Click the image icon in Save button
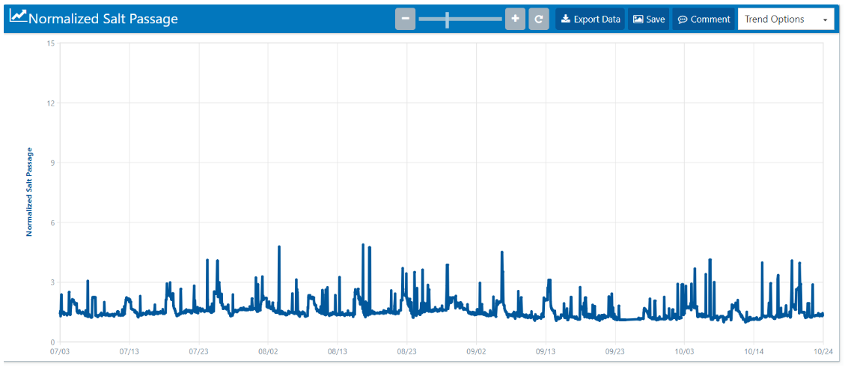Screen dimensions: 845x373 pyautogui.click(x=638, y=19)
